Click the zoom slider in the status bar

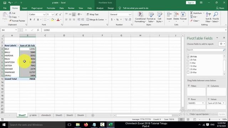209,119
